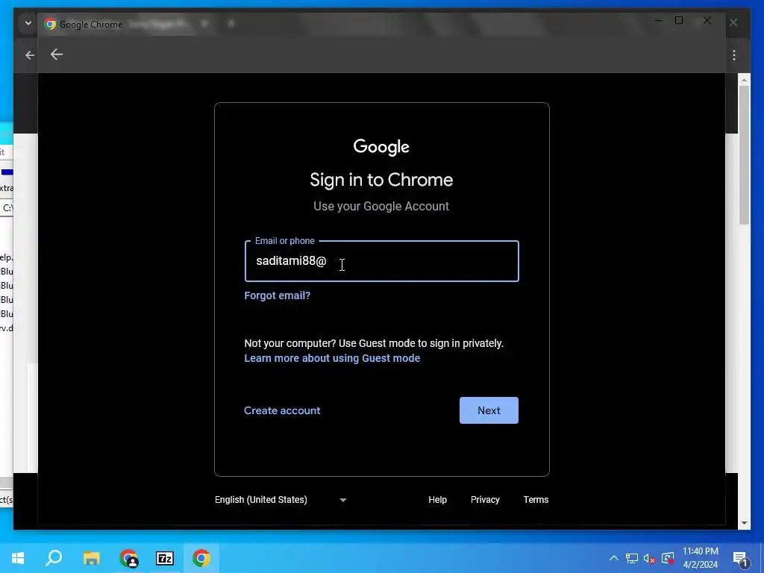The height and width of the screenshot is (573, 764).
Task: Open the Forgot email? link
Action: pos(278,295)
